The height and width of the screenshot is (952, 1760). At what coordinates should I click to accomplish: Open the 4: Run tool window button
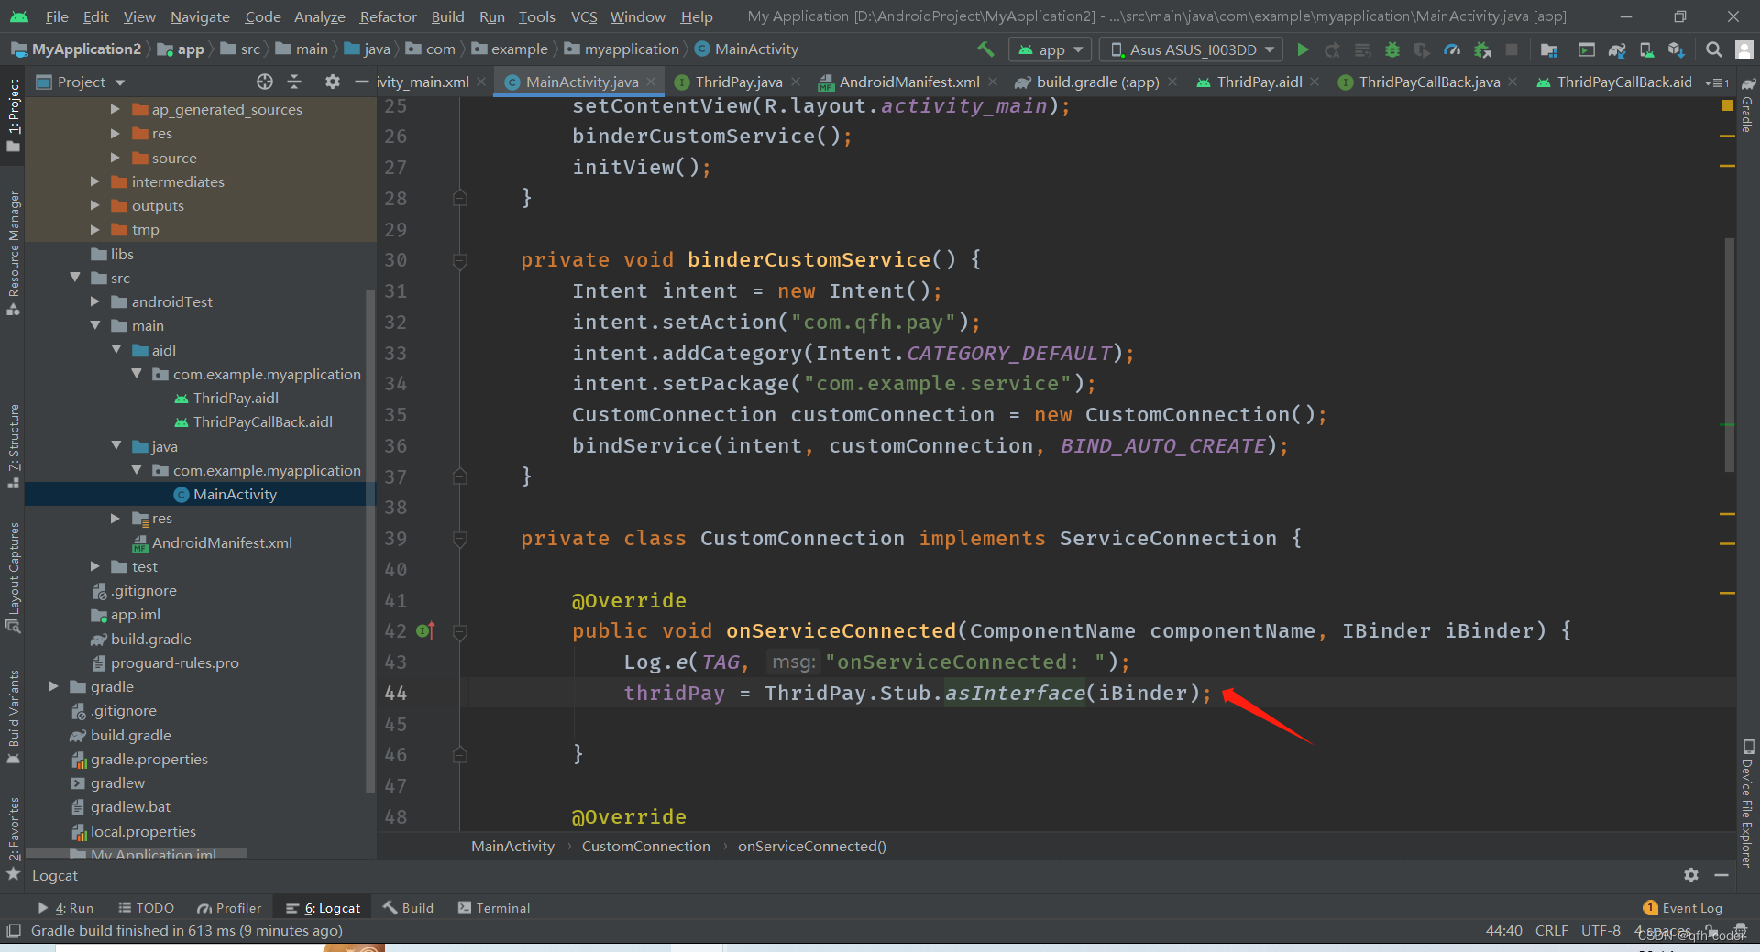point(65,908)
